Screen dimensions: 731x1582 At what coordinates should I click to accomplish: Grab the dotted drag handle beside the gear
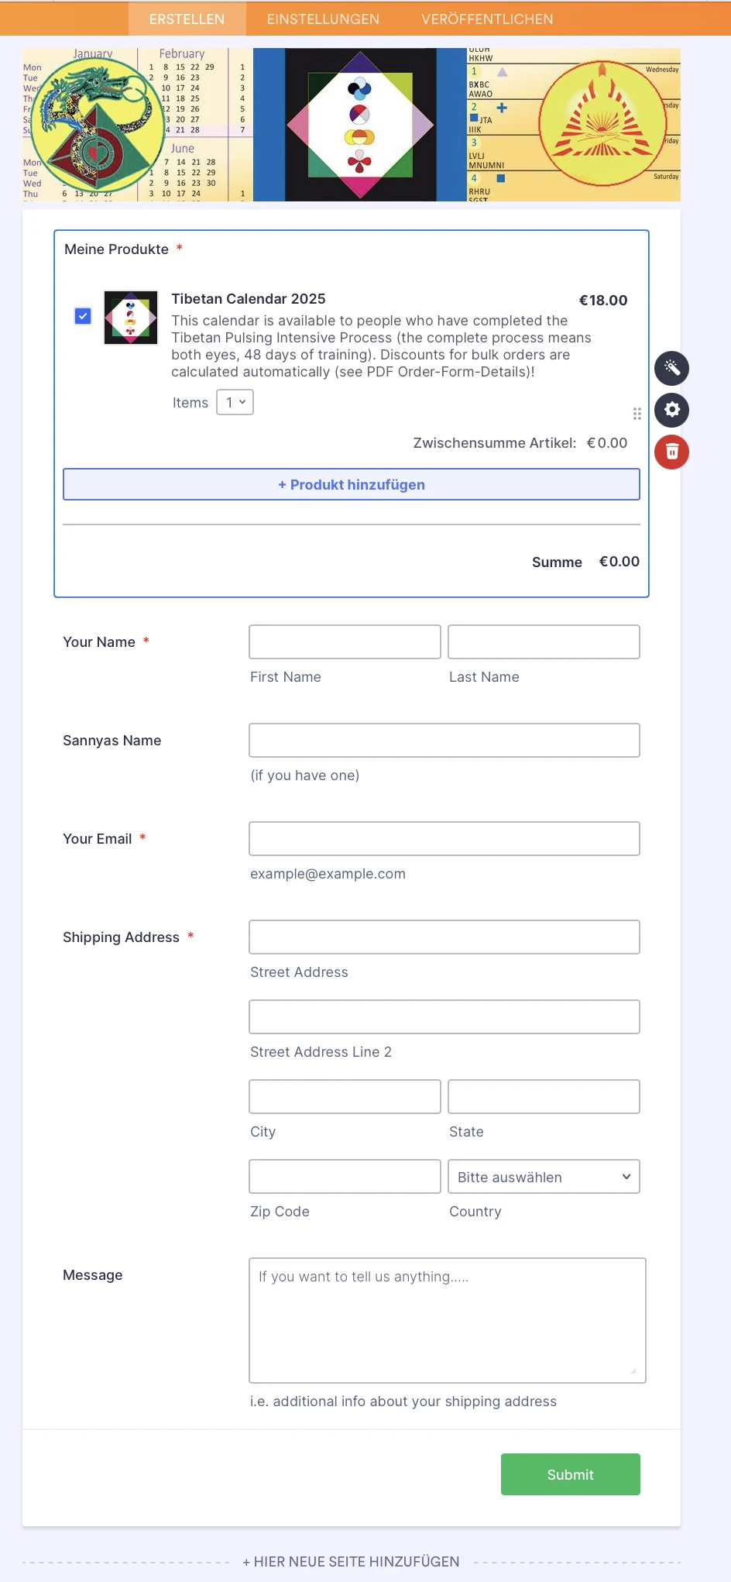pyautogui.click(x=637, y=414)
